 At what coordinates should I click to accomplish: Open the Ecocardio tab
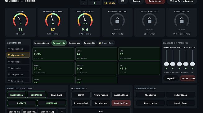pos(90,43)
